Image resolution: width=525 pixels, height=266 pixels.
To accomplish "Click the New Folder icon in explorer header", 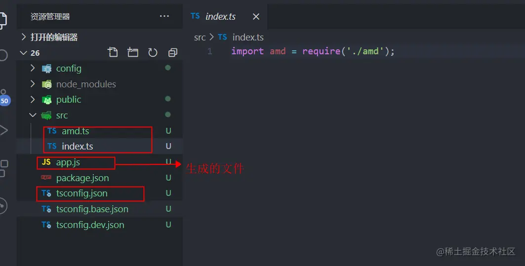I will tap(132, 52).
